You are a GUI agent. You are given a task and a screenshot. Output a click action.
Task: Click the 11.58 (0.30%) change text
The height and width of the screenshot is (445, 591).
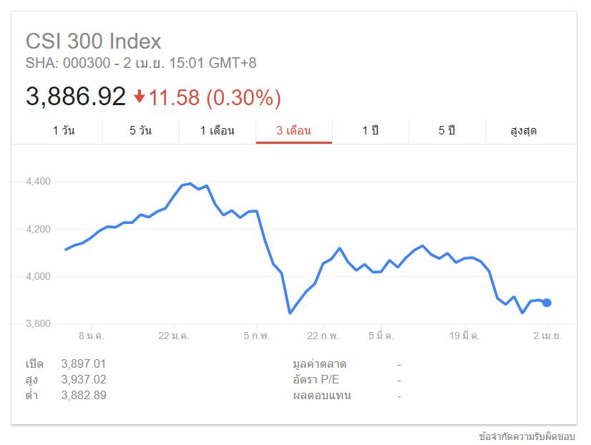pyautogui.click(x=215, y=97)
